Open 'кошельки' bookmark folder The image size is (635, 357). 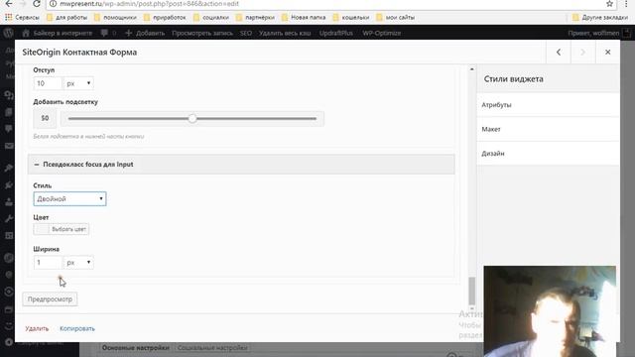(351, 18)
